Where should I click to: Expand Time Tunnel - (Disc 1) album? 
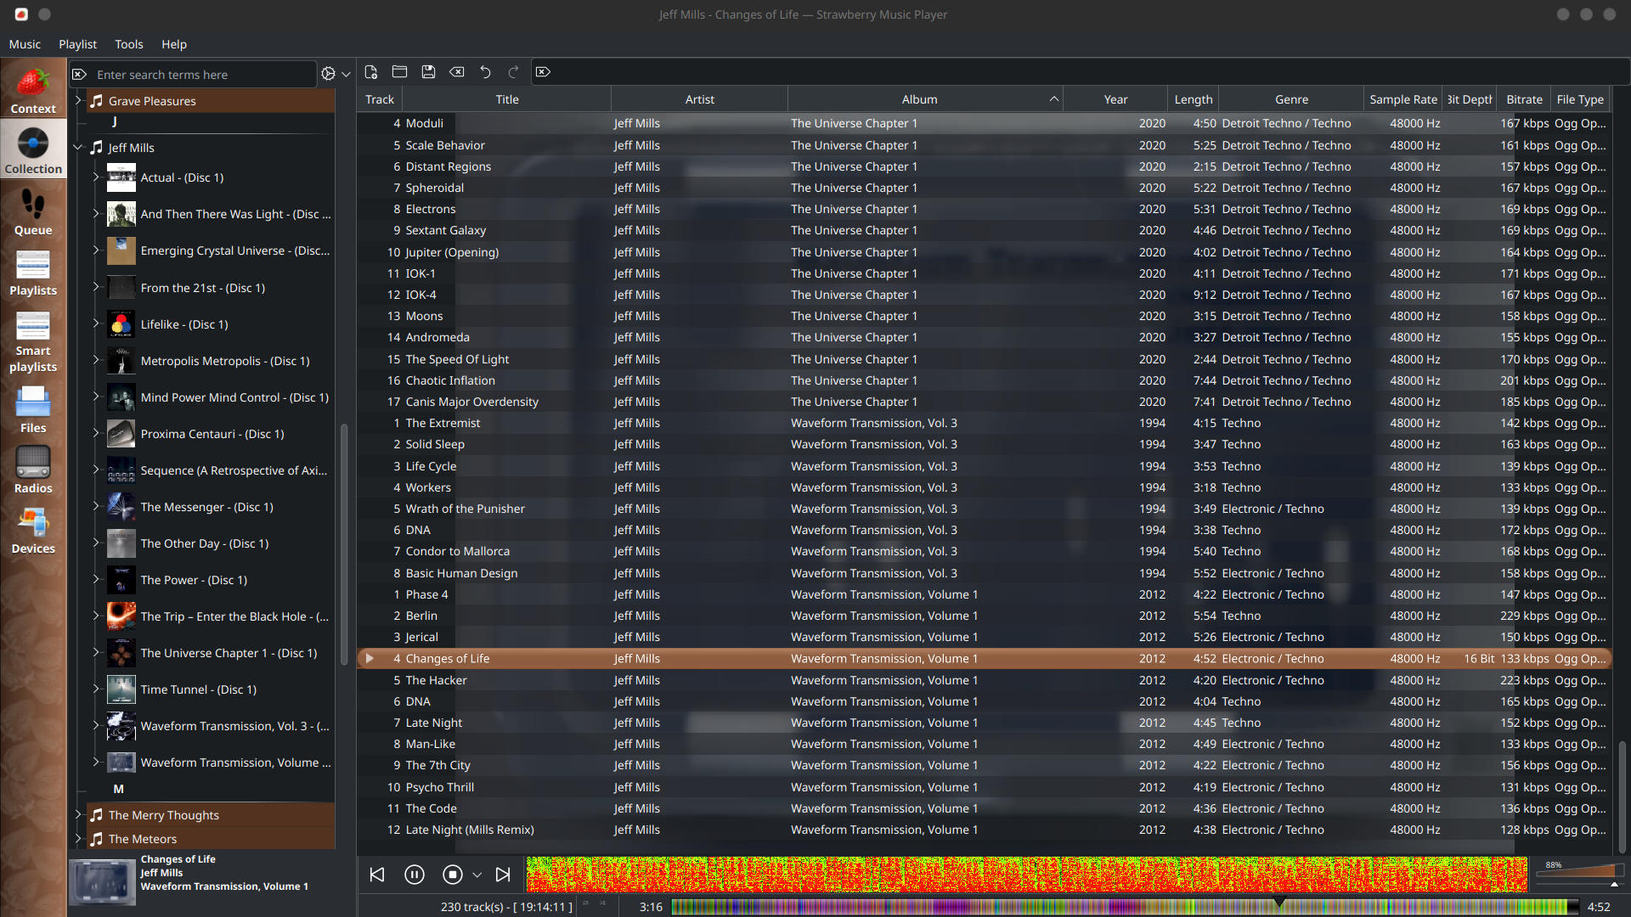click(96, 689)
